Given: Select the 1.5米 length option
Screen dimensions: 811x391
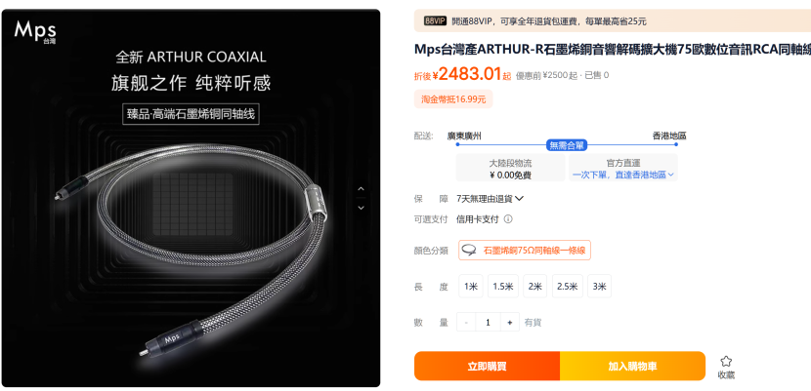Looking at the screenshot, I should (503, 287).
